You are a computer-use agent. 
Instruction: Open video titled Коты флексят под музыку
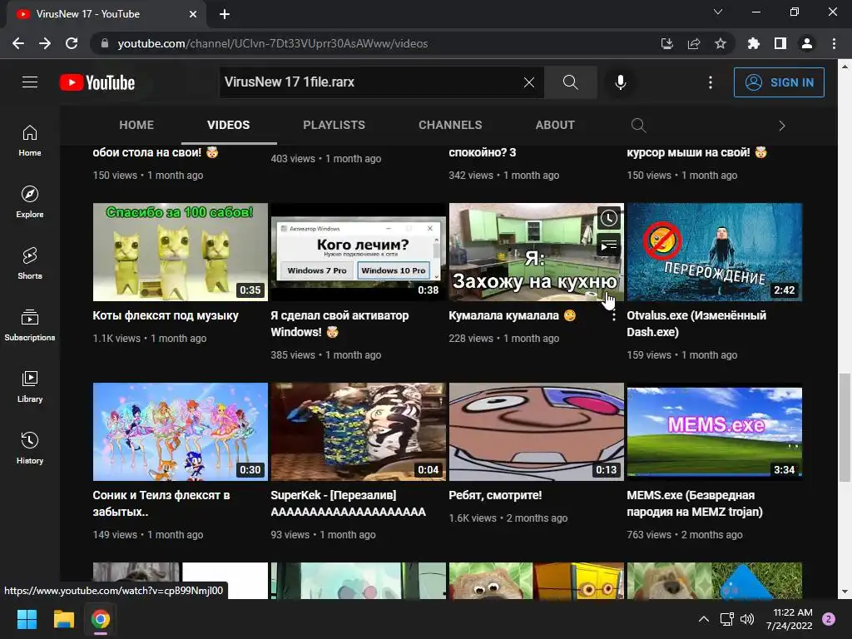click(166, 315)
